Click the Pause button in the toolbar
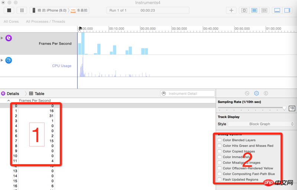 22,10
